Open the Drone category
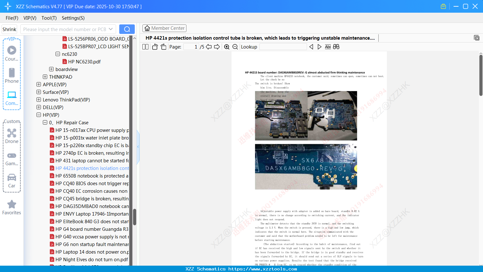 click(12, 136)
